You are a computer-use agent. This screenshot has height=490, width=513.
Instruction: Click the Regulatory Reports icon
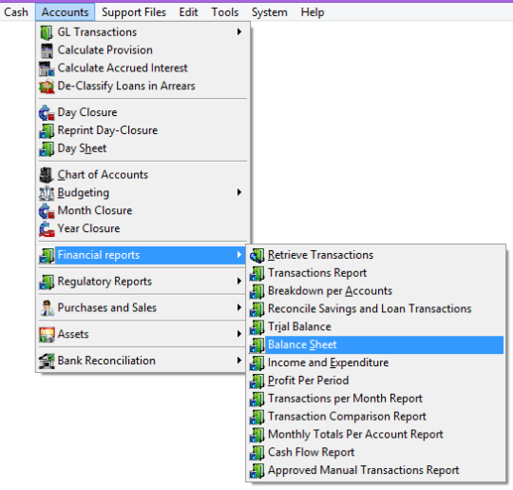47,282
